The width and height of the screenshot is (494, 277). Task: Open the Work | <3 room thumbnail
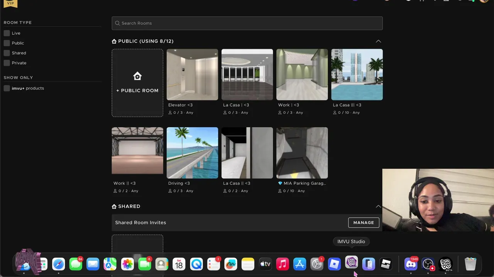coord(302,74)
